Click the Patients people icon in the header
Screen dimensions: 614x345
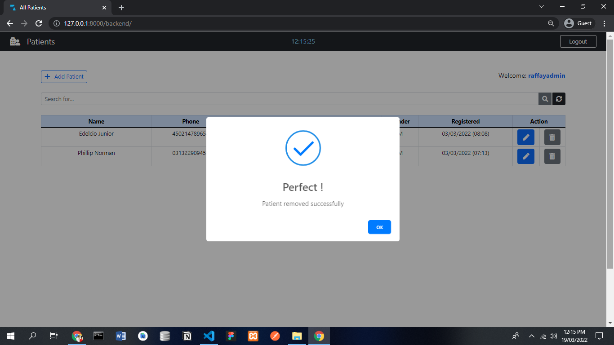coord(15,41)
